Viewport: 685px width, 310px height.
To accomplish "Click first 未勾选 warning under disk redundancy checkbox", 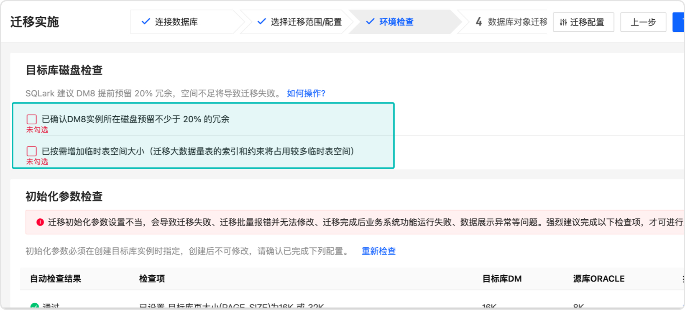I will 37,130.
